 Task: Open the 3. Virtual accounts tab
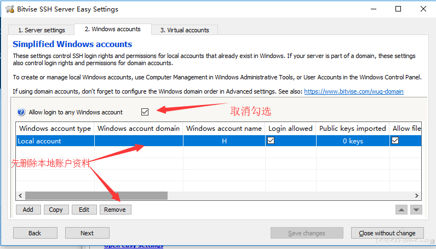185,30
